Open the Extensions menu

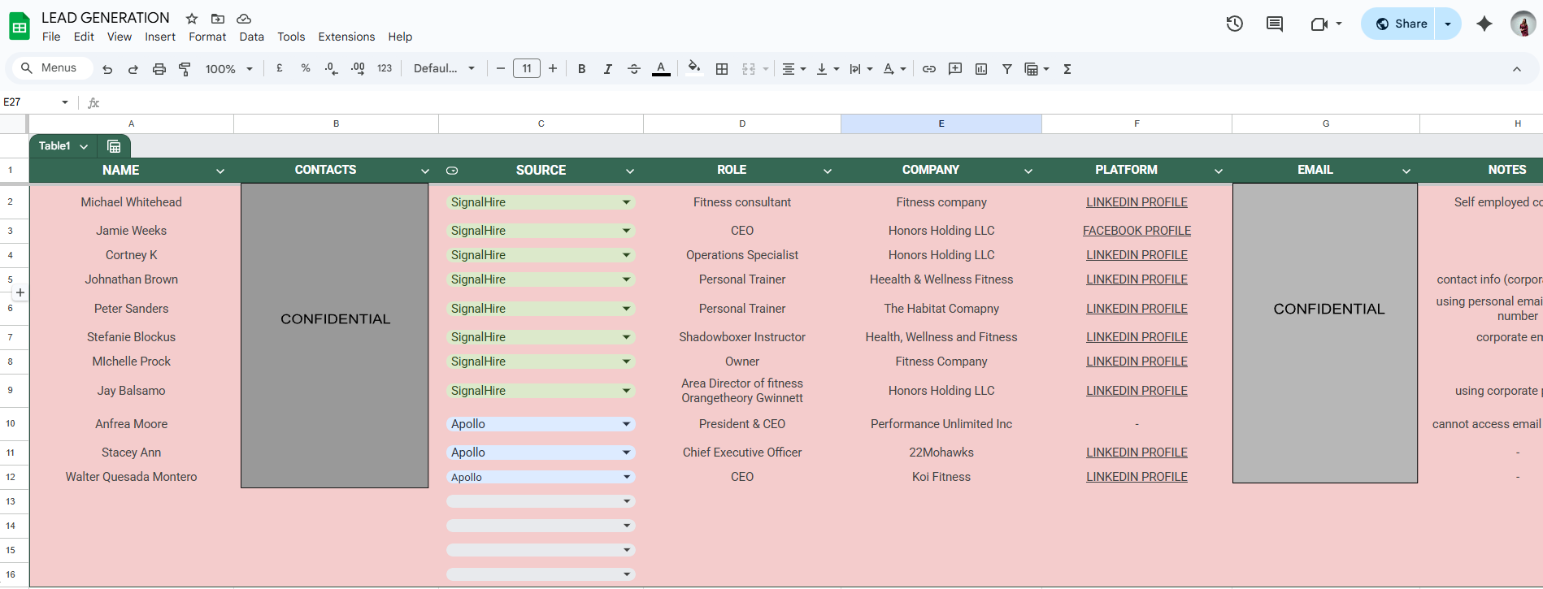click(346, 37)
